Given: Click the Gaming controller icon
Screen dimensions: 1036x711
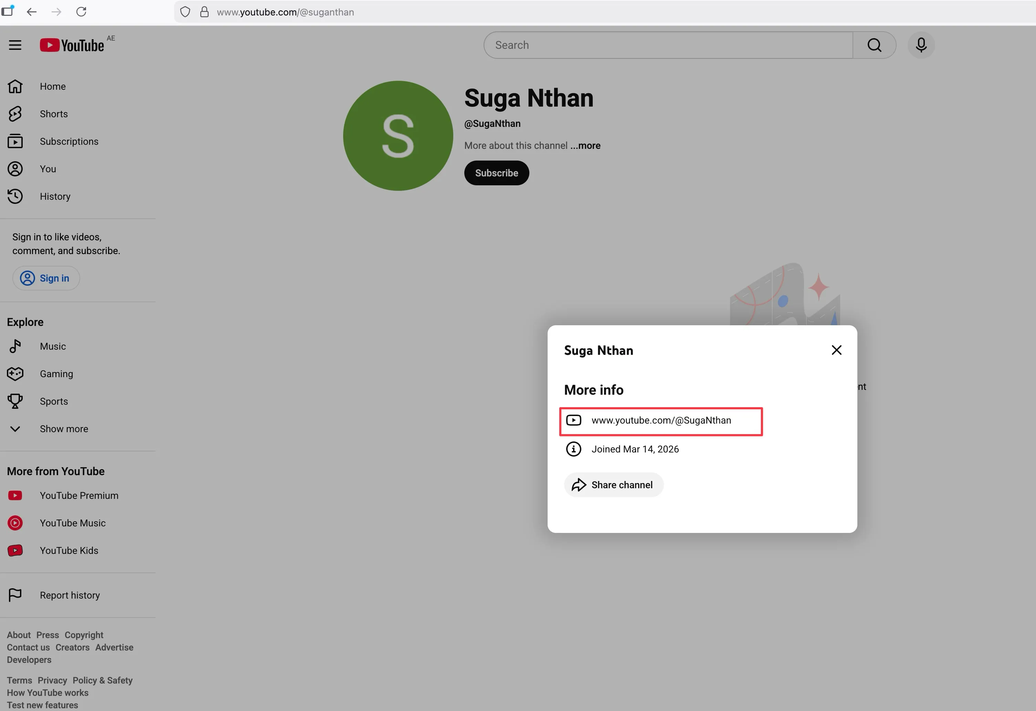Looking at the screenshot, I should pyautogui.click(x=15, y=374).
